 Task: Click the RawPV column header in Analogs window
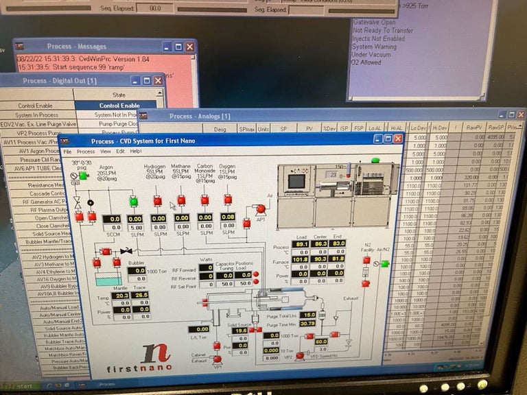click(x=474, y=128)
